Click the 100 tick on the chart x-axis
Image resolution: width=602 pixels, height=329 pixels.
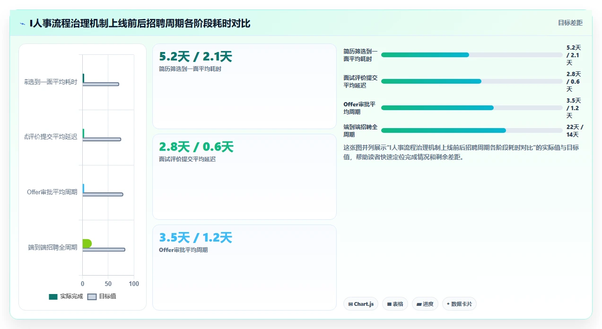134,284
